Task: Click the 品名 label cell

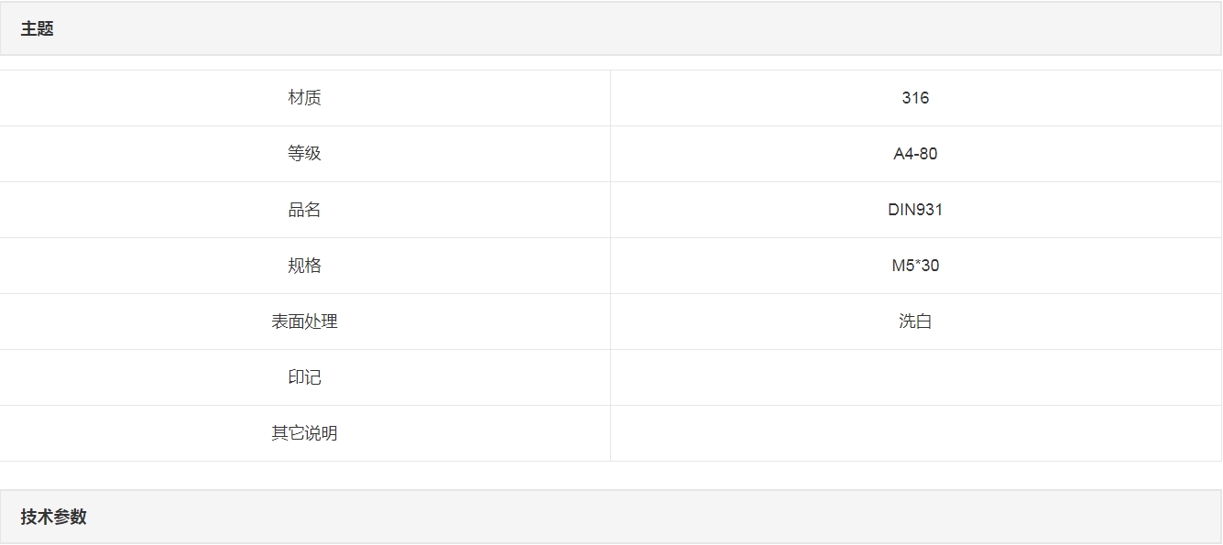Action: click(304, 210)
